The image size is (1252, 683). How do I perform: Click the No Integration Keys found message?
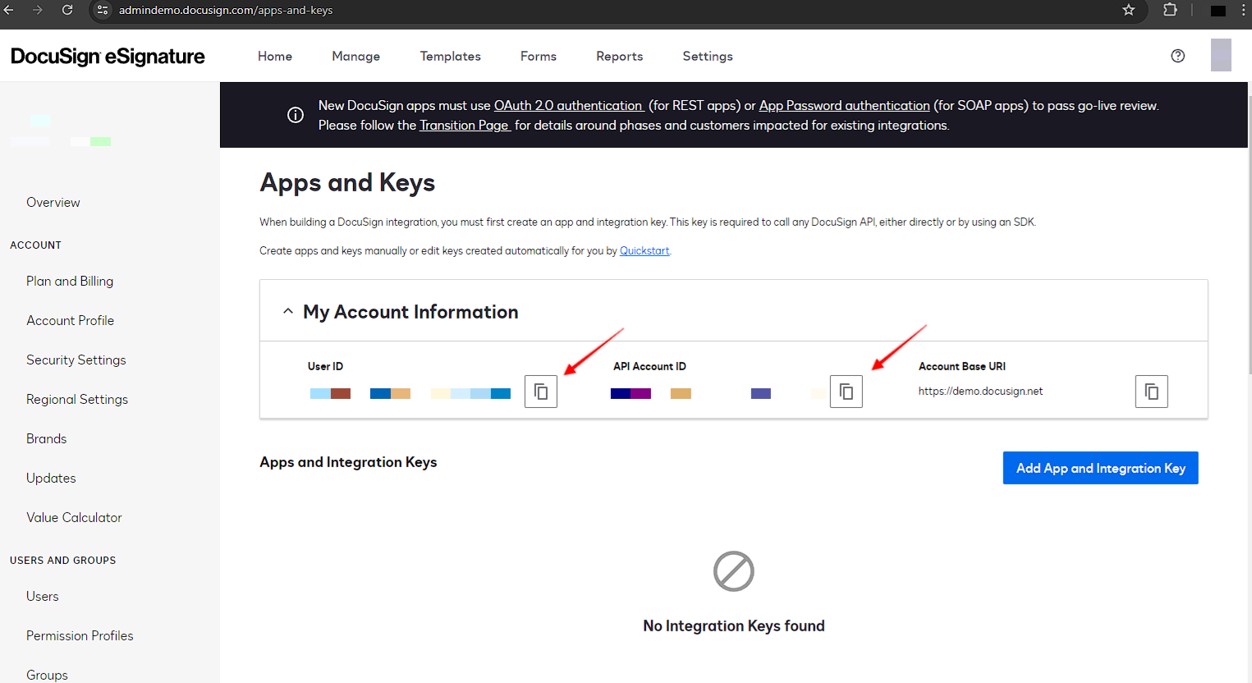click(x=734, y=626)
